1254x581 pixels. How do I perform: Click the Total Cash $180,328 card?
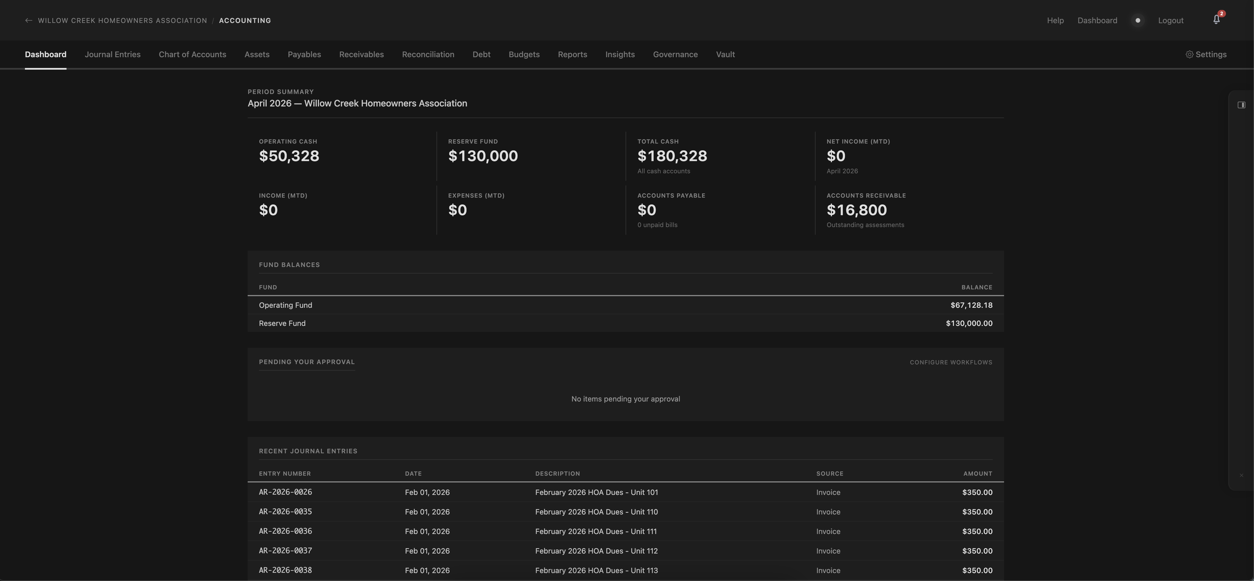pos(720,156)
